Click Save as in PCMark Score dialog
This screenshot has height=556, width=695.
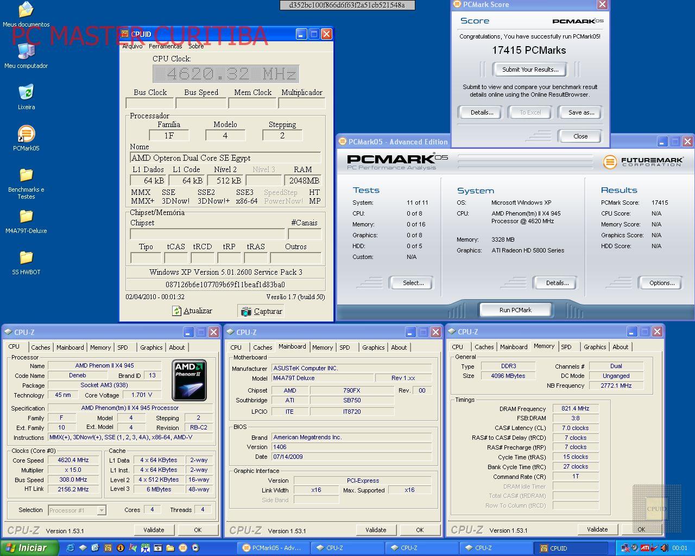(x=581, y=112)
